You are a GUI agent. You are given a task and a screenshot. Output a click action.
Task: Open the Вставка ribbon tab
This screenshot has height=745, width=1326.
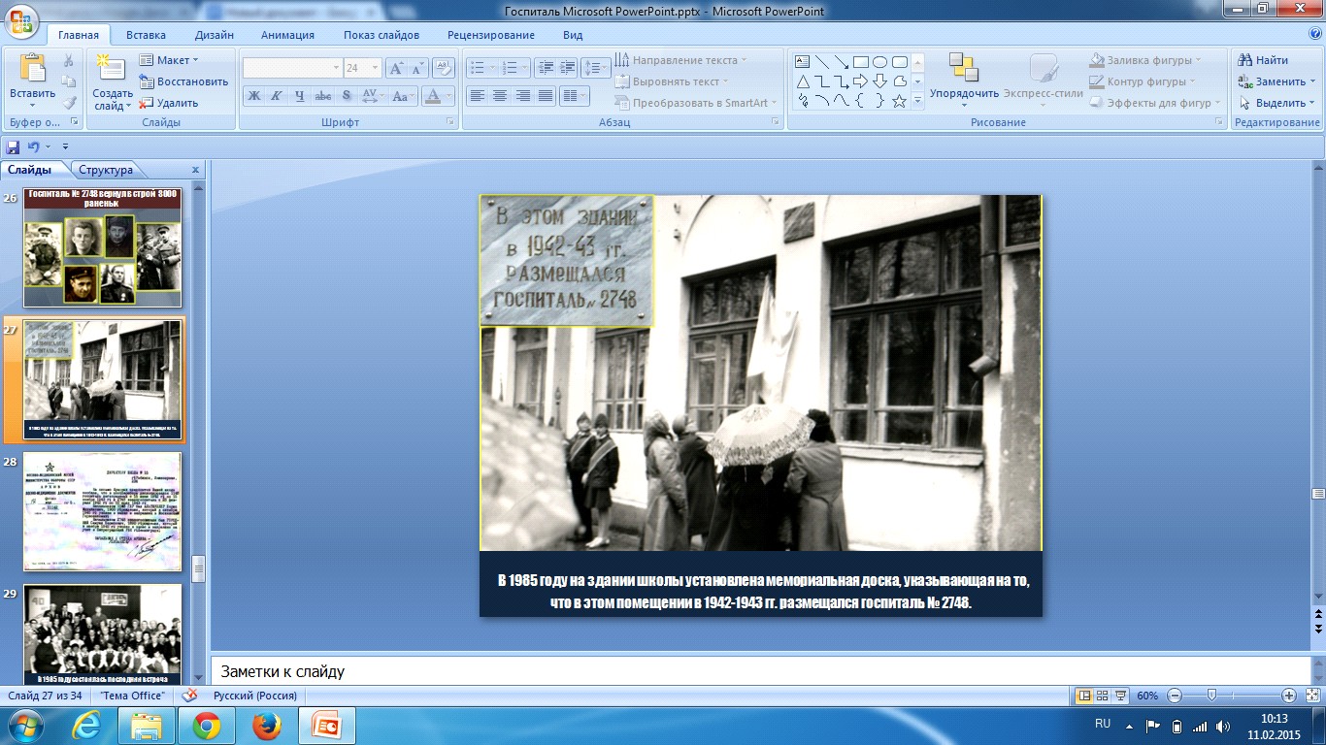[146, 35]
